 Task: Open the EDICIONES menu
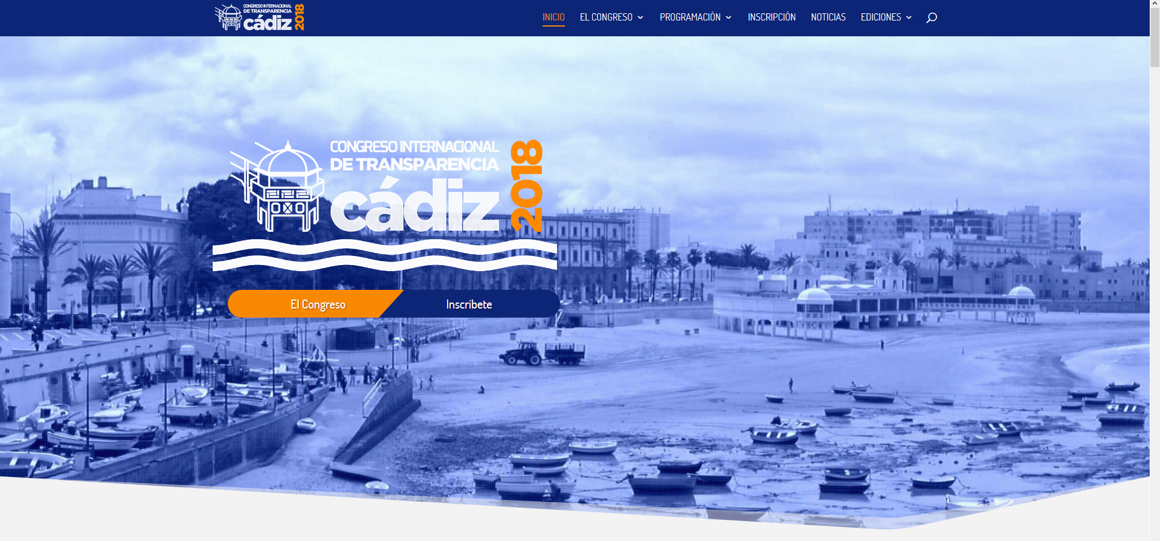click(881, 18)
